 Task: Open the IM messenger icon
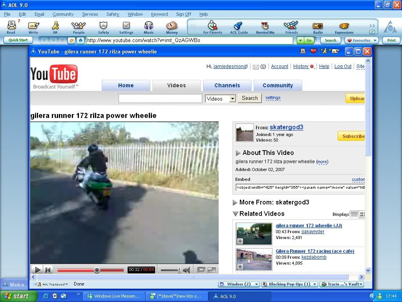pos(55,27)
